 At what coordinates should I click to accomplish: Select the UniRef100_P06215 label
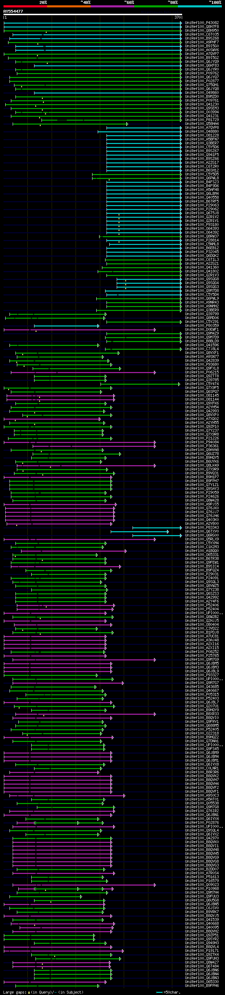pyautogui.click(x=202, y=372)
